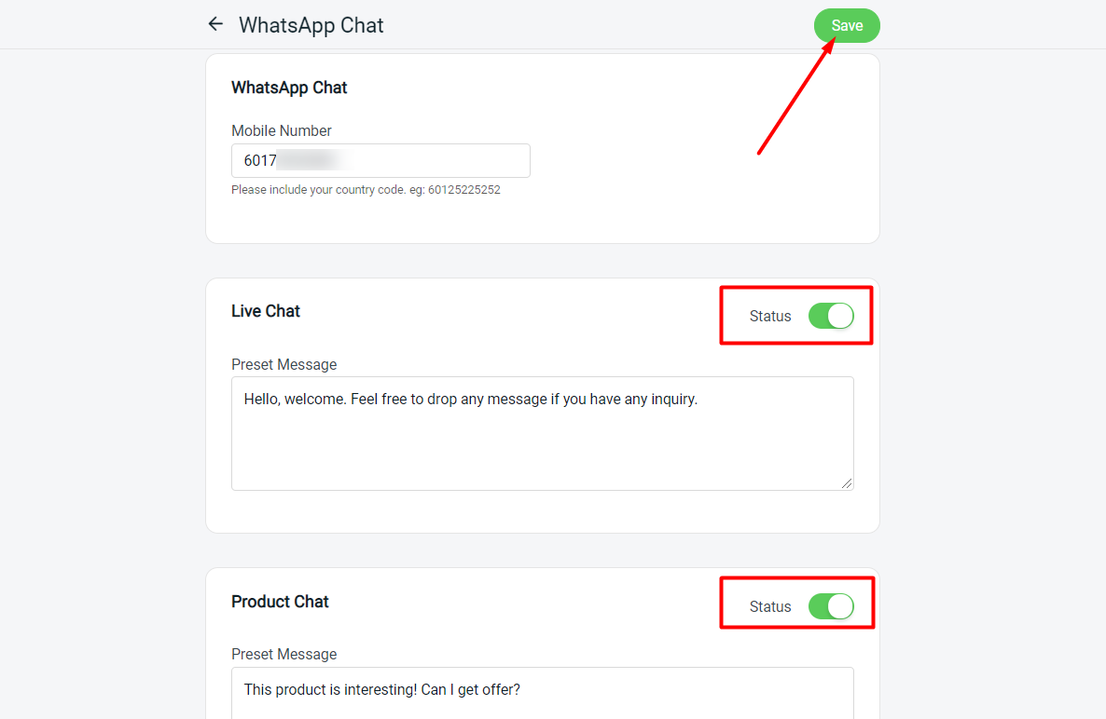
Task: Disable the Live Chat status toggle
Action: [831, 316]
